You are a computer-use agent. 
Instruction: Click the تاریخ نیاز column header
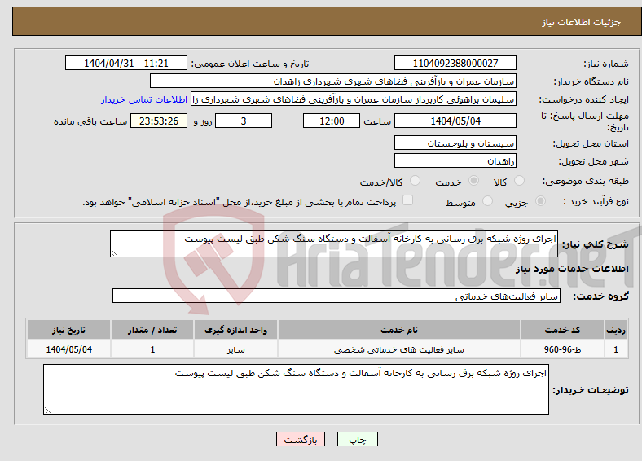tap(68, 330)
